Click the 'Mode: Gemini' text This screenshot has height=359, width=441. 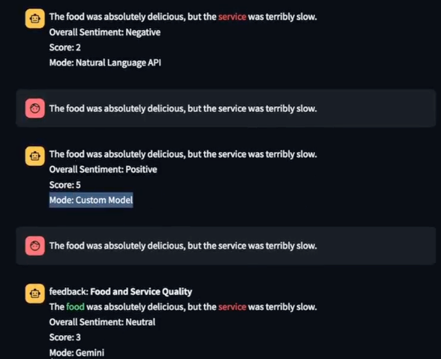(x=77, y=353)
